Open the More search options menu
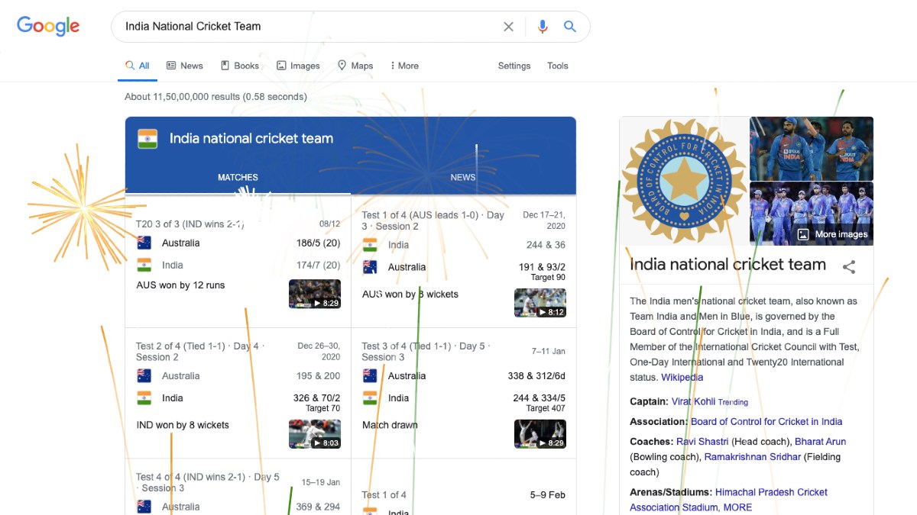 coord(404,66)
